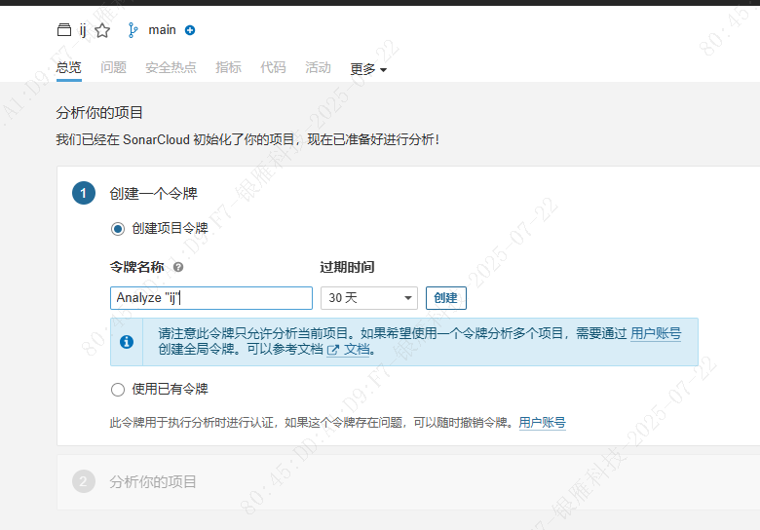Open the 代码 tab

(273, 67)
